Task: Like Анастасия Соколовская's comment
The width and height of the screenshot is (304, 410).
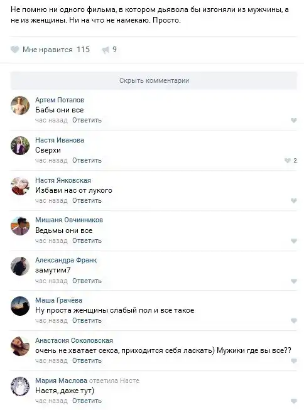Action: point(293,361)
